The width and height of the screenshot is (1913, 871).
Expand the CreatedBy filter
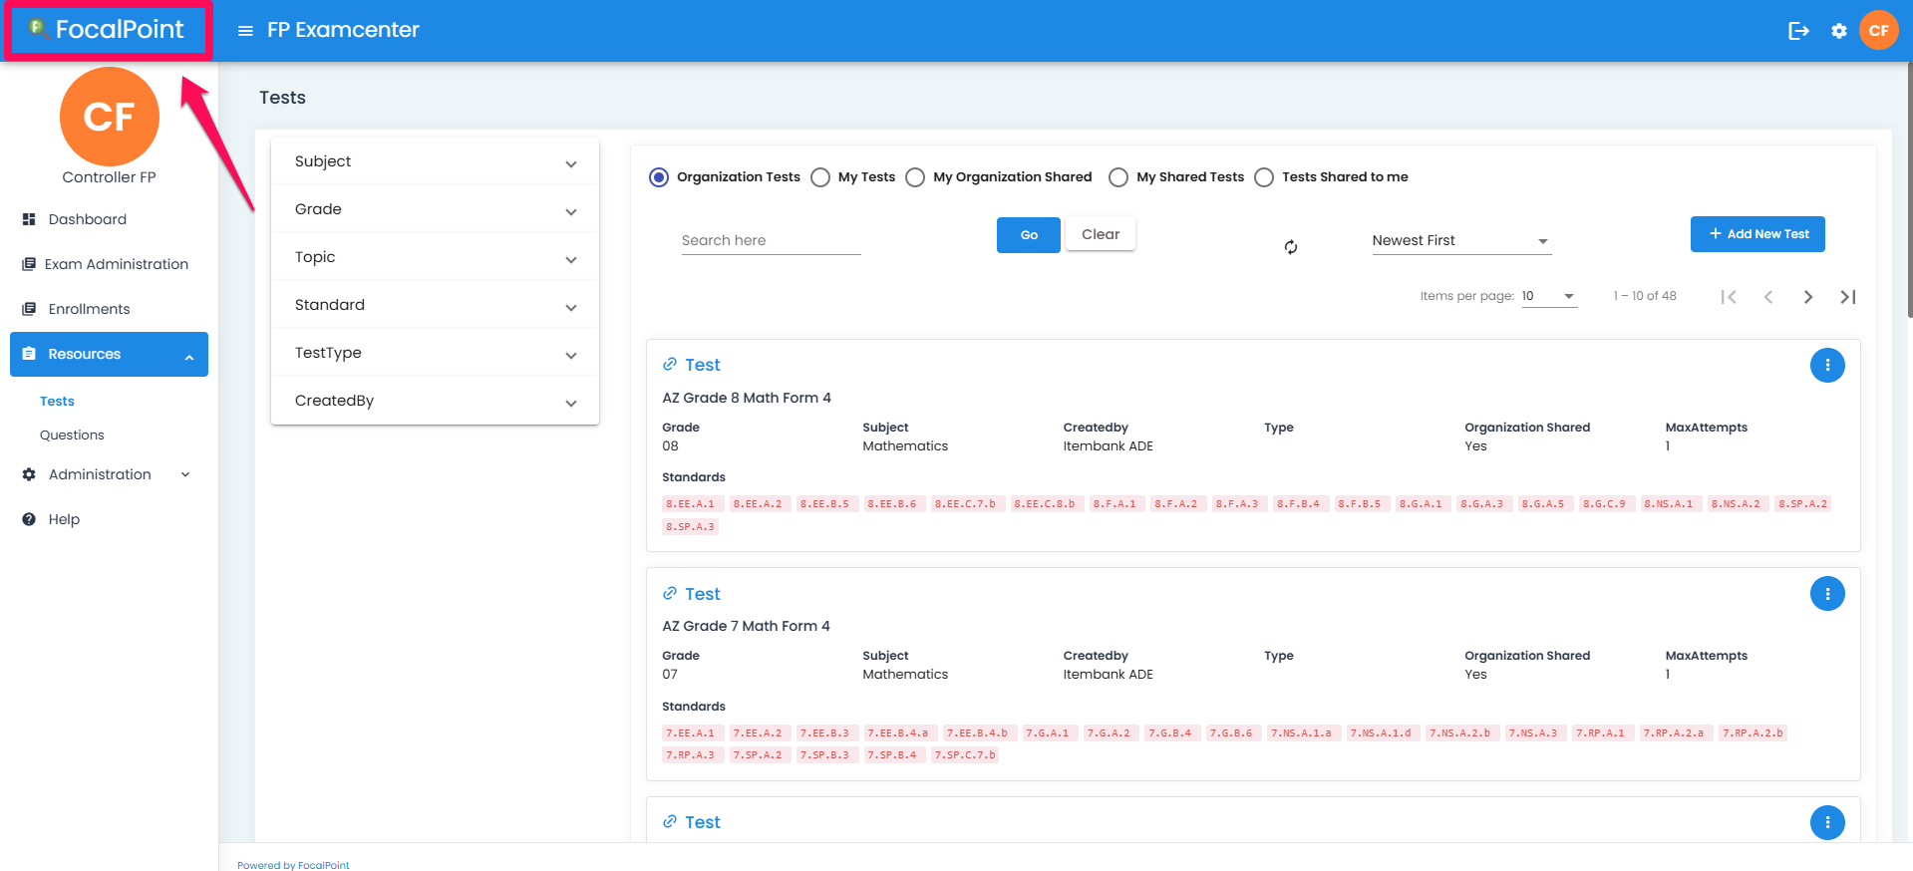(436, 401)
